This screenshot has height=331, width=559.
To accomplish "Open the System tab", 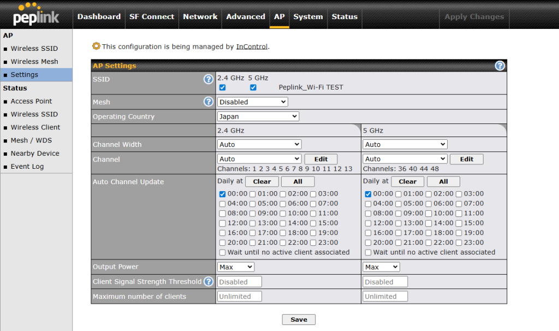I will [x=308, y=16].
